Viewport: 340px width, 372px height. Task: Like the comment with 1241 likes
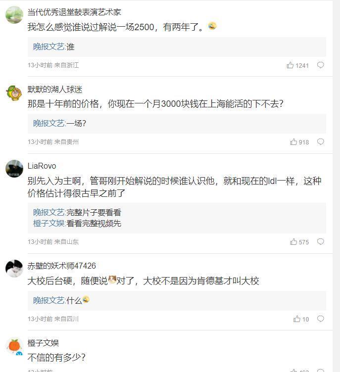(x=290, y=65)
